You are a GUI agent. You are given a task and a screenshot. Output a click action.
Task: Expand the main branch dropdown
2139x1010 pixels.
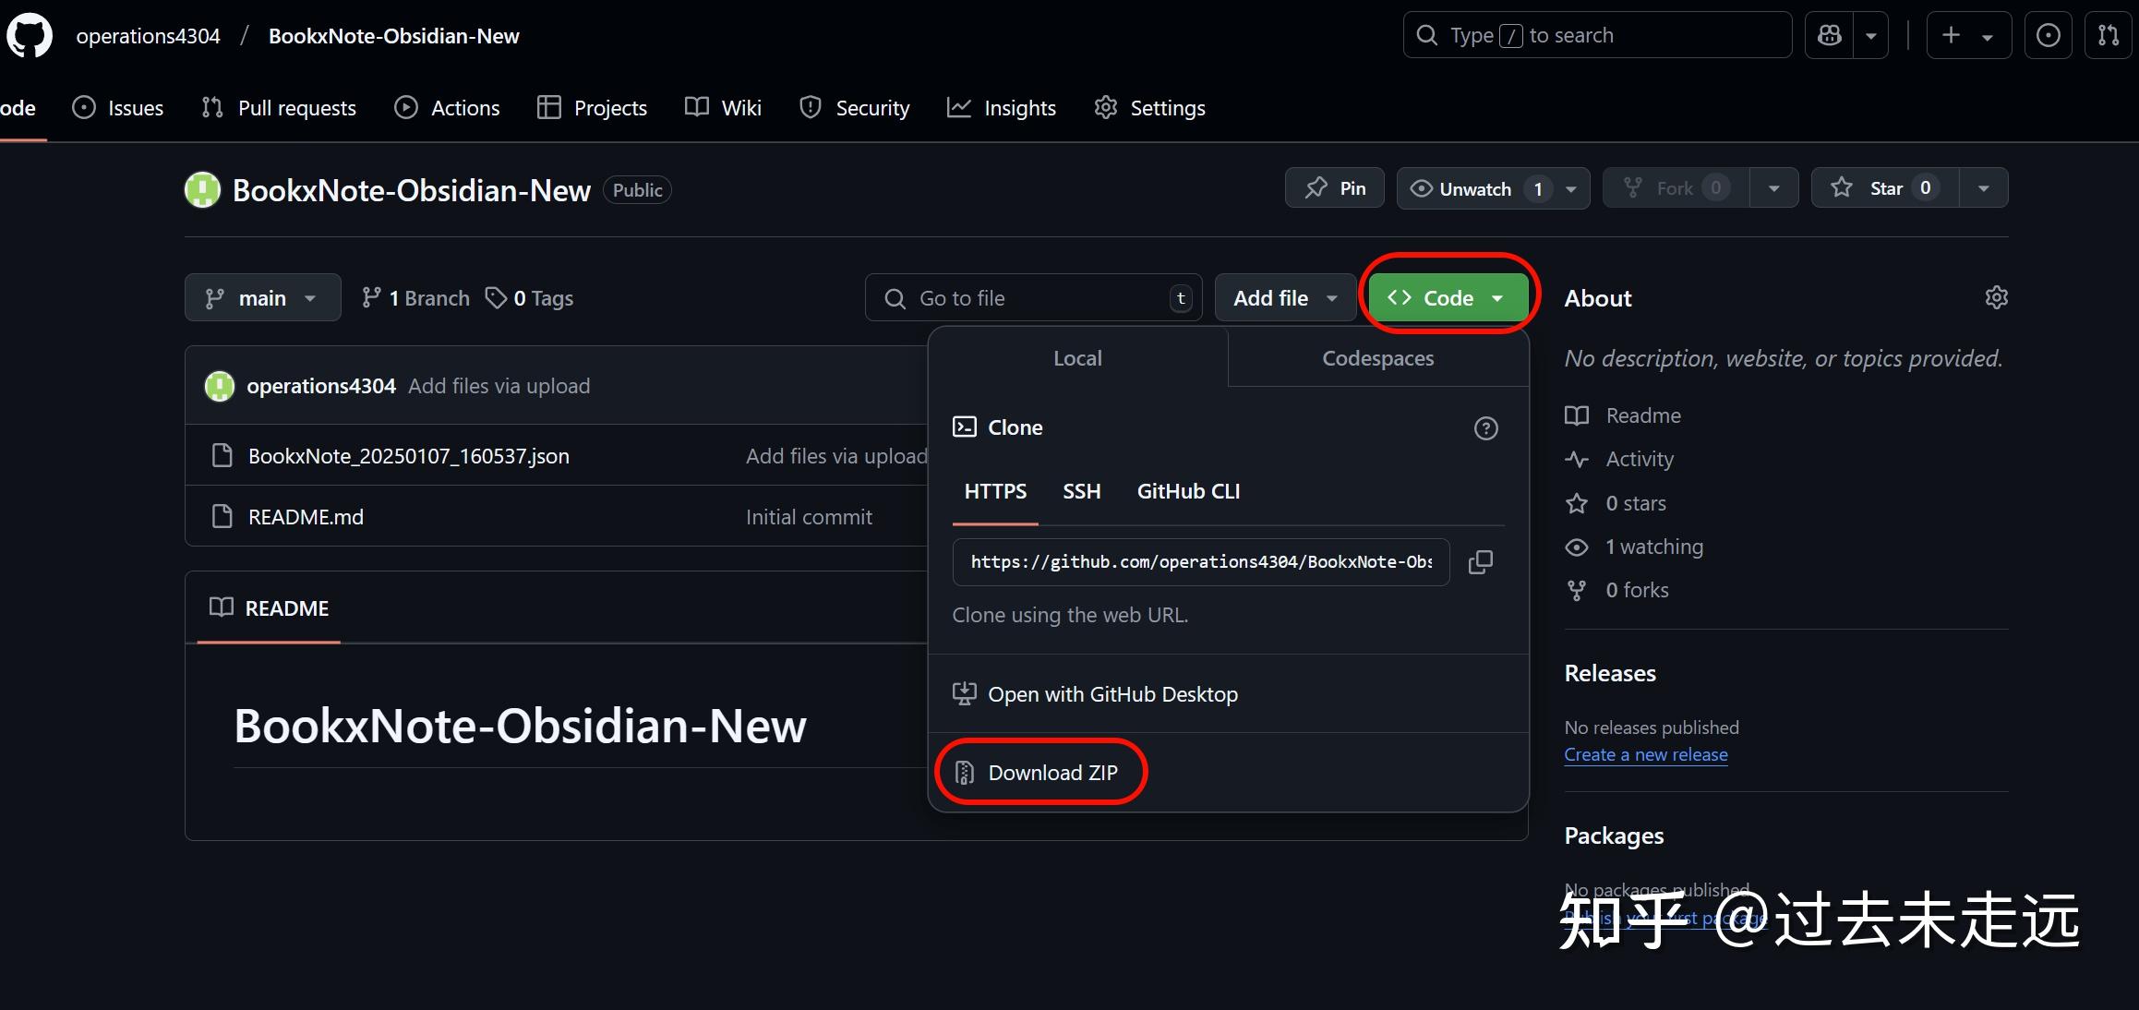click(262, 298)
